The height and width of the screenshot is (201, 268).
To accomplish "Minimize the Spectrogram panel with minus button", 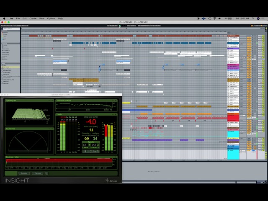I will click(50, 100).
